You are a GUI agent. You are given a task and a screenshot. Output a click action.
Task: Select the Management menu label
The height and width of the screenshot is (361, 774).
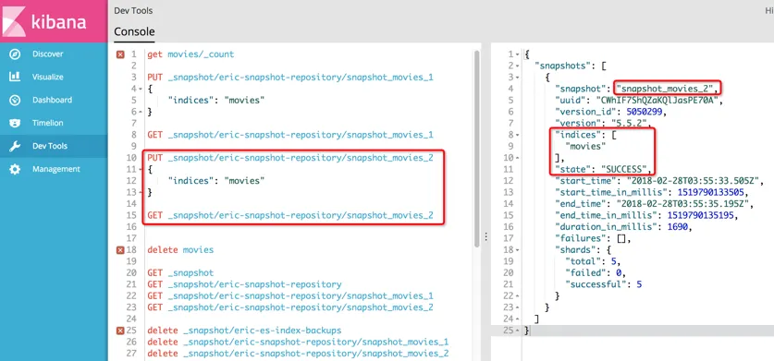click(55, 169)
